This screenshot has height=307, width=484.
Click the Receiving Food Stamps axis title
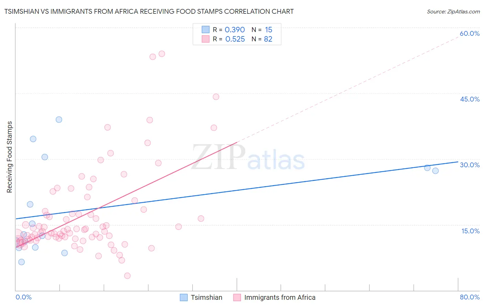coord(10,157)
